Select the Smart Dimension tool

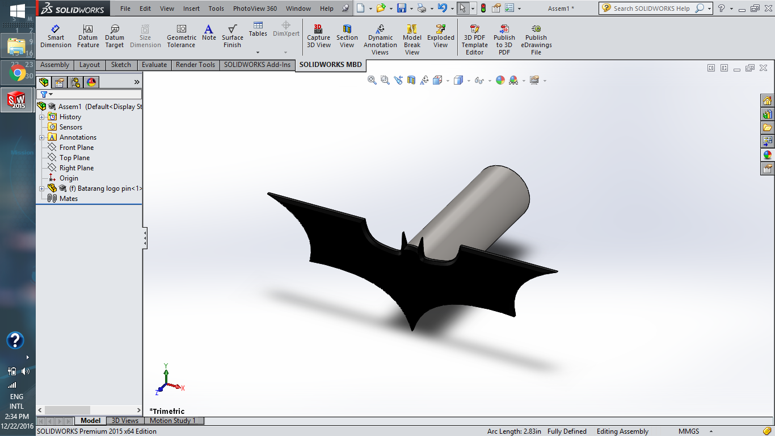pos(56,36)
